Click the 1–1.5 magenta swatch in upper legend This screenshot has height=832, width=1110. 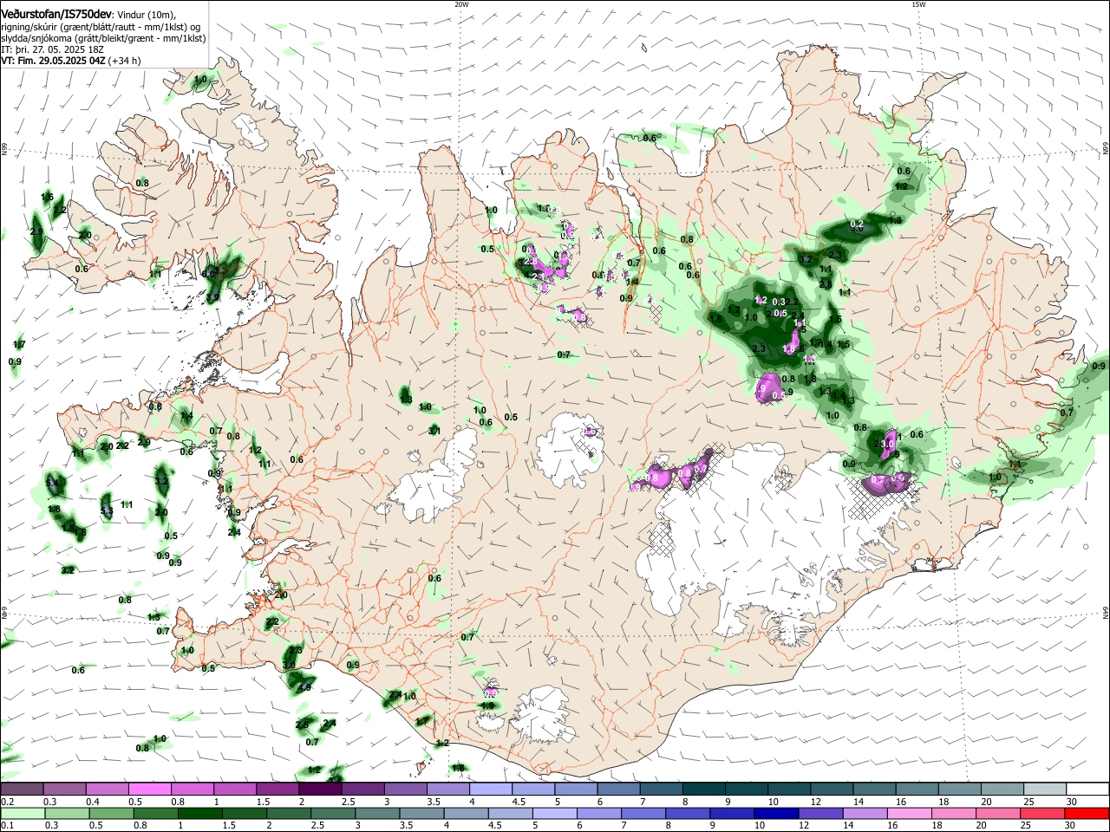pyautogui.click(x=235, y=790)
